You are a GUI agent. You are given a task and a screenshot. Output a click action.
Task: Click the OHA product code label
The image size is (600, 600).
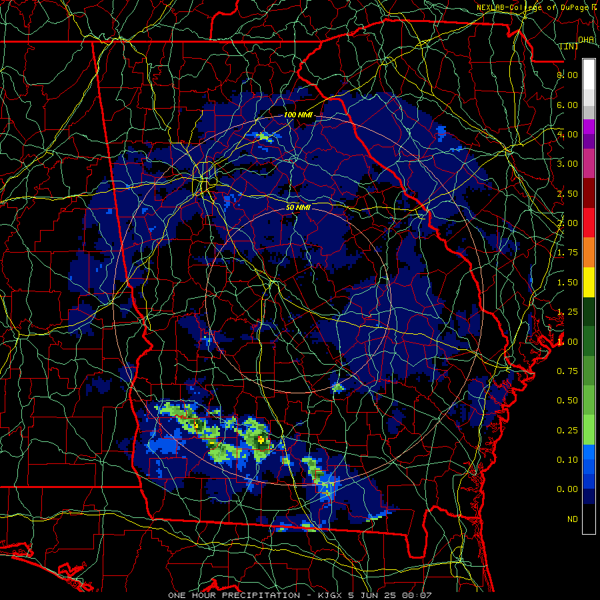click(x=586, y=40)
